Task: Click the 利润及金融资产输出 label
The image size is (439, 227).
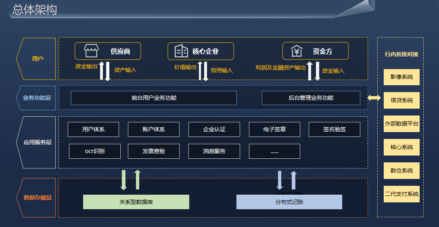Action: (x=280, y=67)
